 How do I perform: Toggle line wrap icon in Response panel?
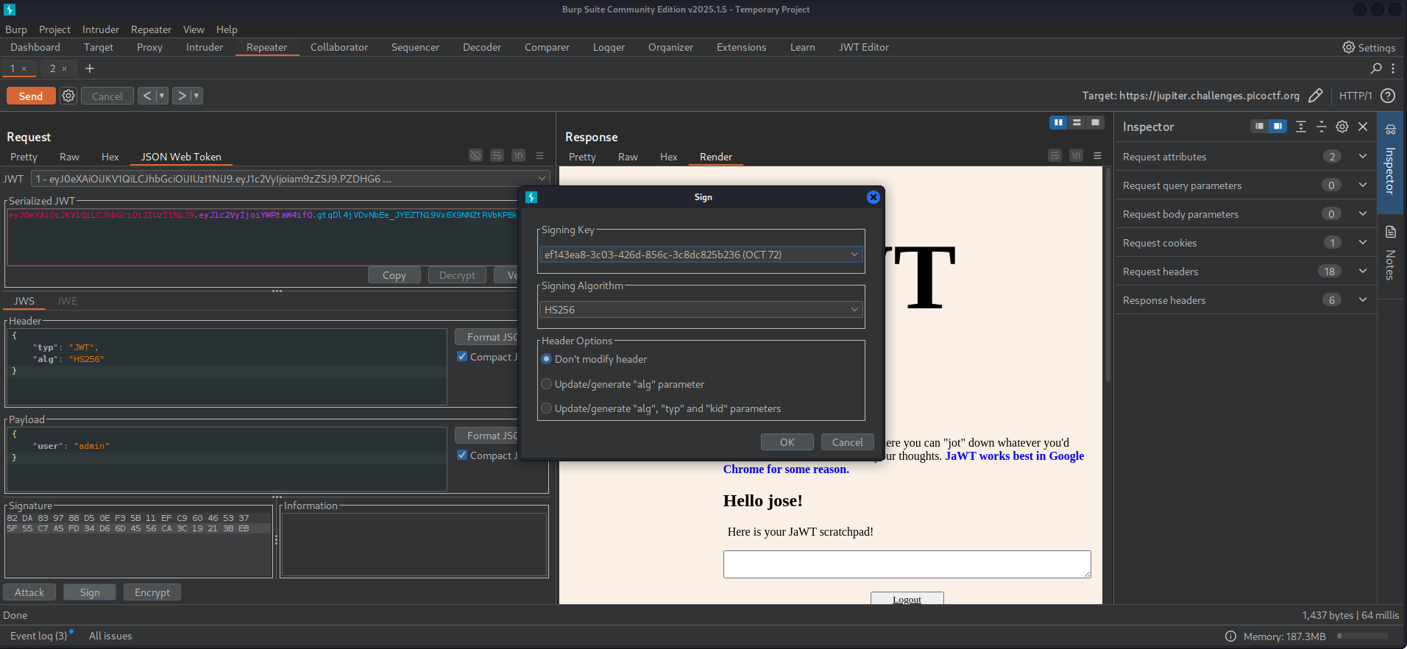[x=1055, y=155]
